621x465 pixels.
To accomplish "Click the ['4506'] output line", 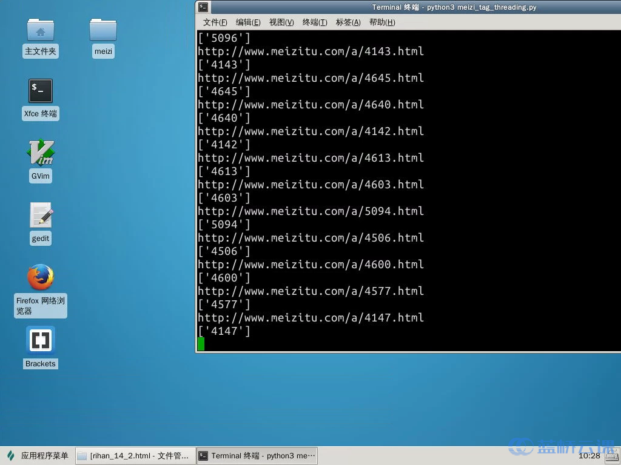I will point(224,251).
